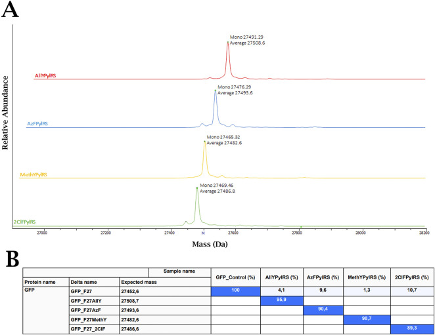The image size is (435, 335).
Task: Click the blue 100 GFP_Control cell
Action: point(235,292)
